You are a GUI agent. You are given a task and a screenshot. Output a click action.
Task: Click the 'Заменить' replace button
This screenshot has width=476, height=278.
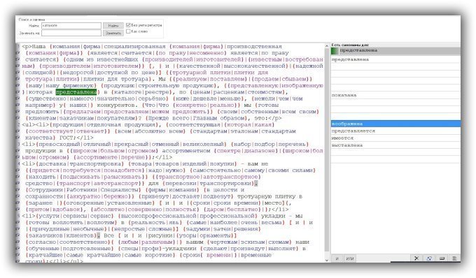click(x=113, y=33)
